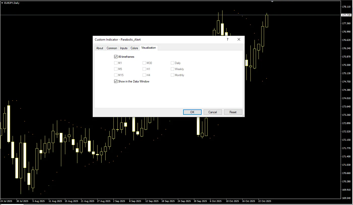Image resolution: width=353 pixels, height=205 pixels.
Task: Check the H4 timeframe box
Action: pyautogui.click(x=144, y=75)
